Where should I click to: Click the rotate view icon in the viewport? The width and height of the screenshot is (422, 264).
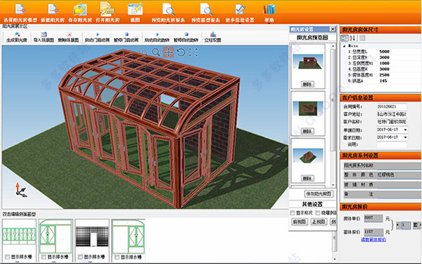(x=181, y=52)
